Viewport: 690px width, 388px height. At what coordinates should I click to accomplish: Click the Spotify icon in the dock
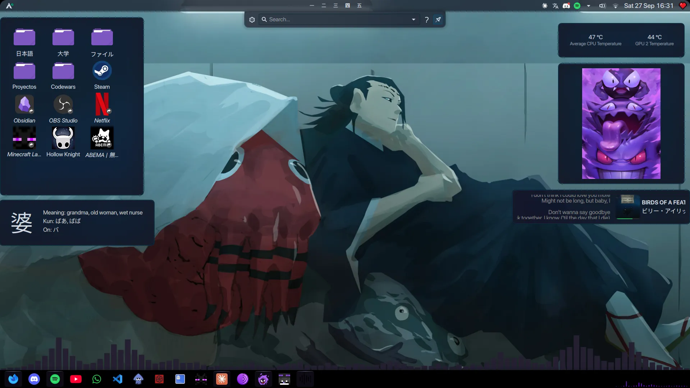[55, 379]
